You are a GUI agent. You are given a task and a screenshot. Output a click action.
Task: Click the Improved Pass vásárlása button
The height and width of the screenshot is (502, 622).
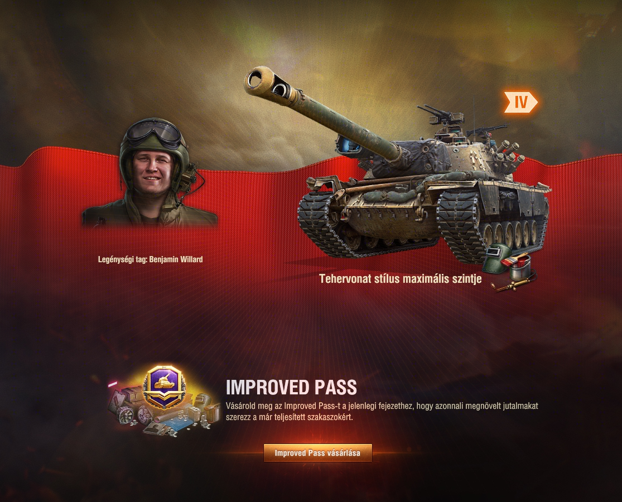pos(318,452)
